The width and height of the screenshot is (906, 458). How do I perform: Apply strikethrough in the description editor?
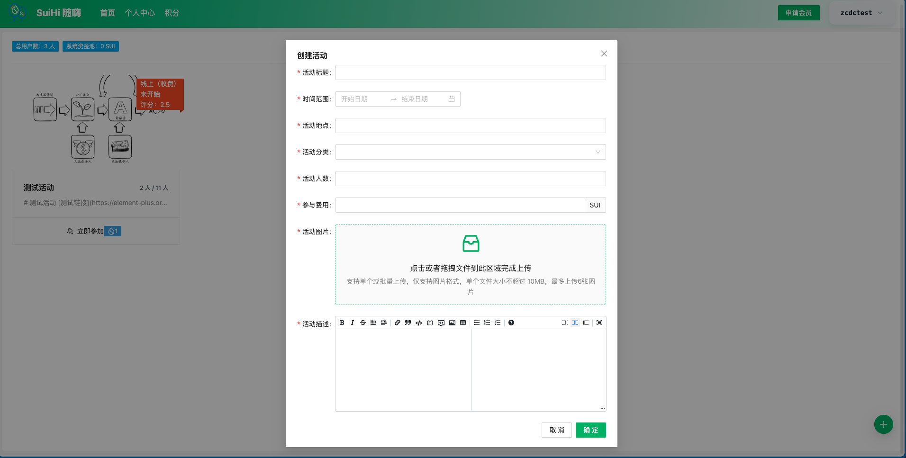click(363, 323)
